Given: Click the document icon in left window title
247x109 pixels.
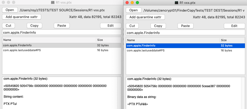Looking at the screenshot, I should [x=53, y=3].
